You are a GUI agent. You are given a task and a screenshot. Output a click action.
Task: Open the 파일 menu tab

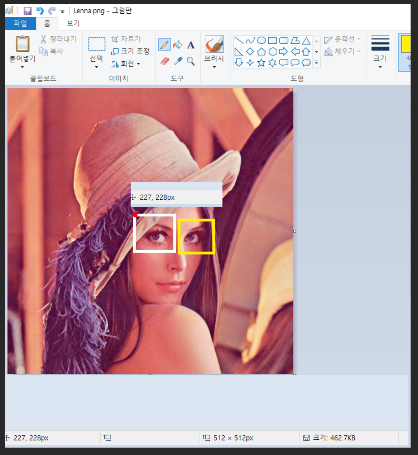[x=20, y=23]
